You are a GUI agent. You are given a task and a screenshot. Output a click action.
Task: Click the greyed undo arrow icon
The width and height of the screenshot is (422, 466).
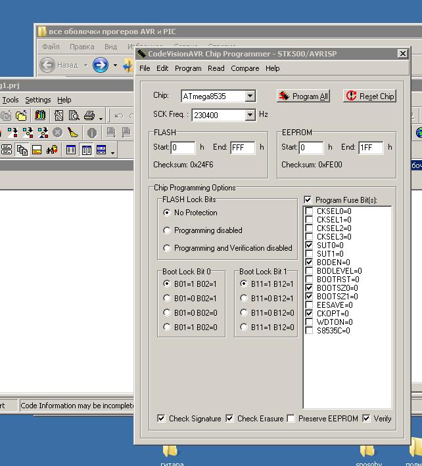coord(119,116)
